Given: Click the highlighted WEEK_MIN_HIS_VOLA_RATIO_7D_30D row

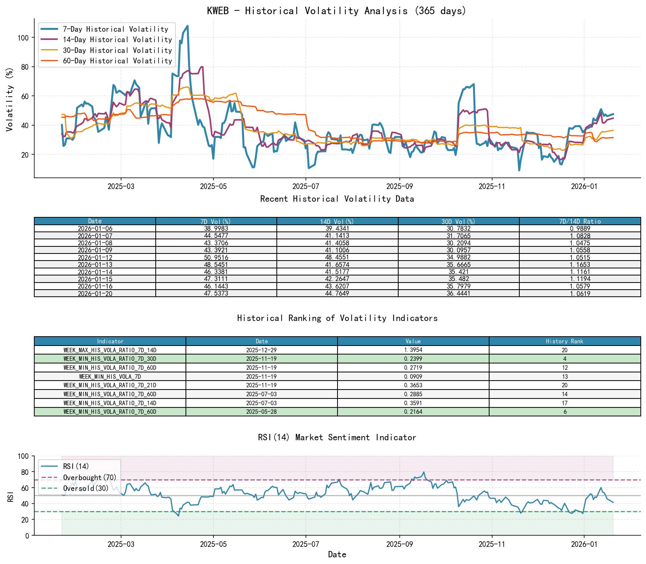Looking at the screenshot, I should [x=110, y=359].
